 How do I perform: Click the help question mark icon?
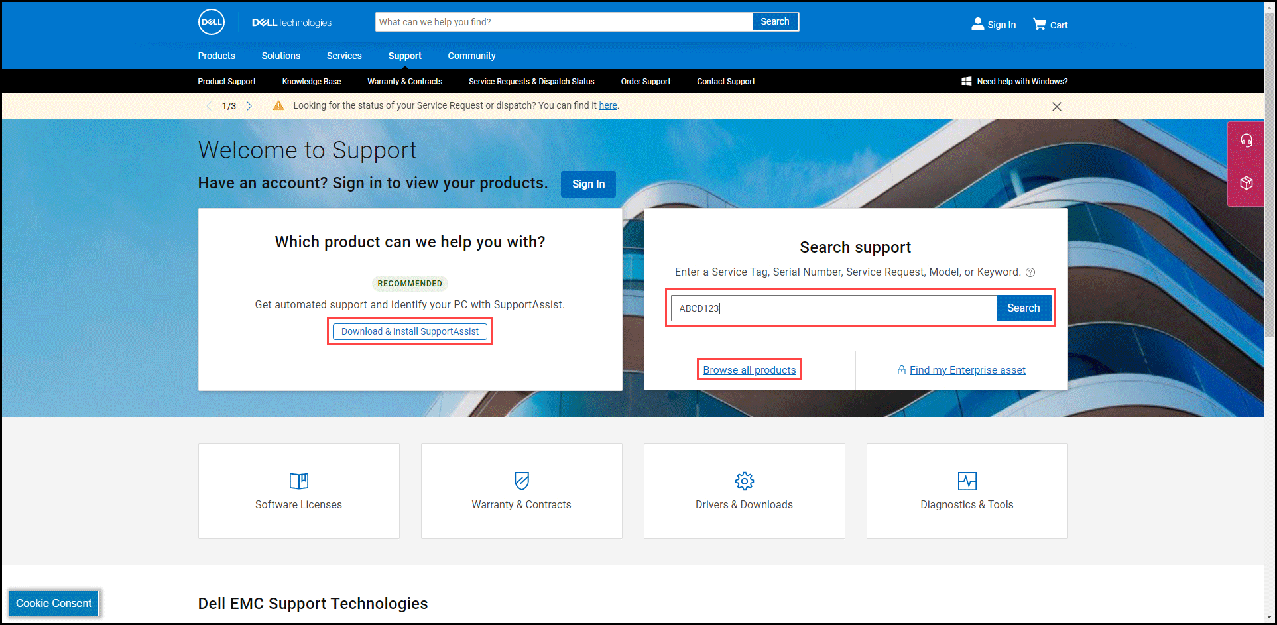tap(1030, 272)
